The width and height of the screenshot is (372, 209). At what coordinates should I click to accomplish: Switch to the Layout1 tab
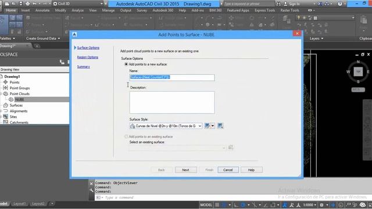pos(19,204)
